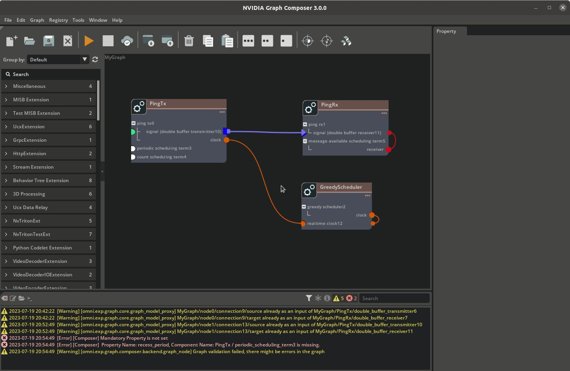The image size is (570, 371).
Task: Open the Tools menu
Action: coord(78,20)
